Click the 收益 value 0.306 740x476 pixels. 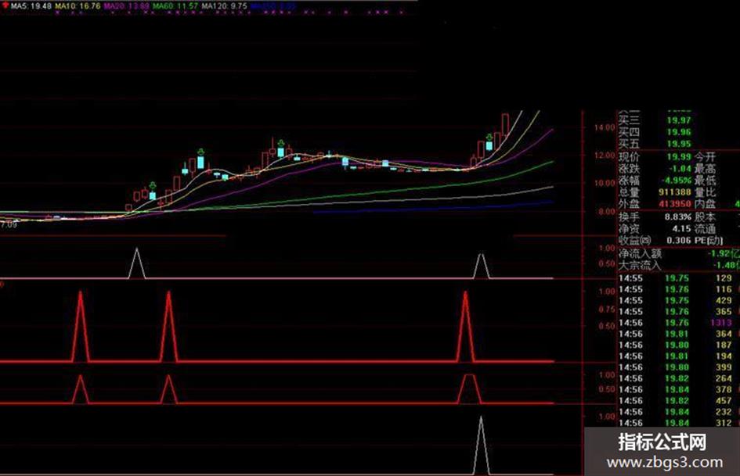click(x=679, y=241)
